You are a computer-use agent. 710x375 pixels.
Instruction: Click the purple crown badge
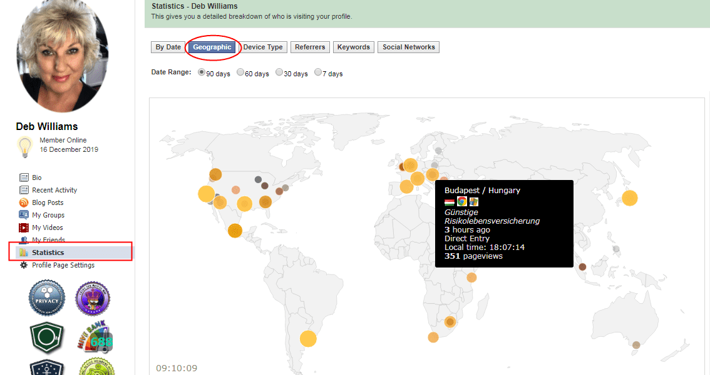coord(93,298)
